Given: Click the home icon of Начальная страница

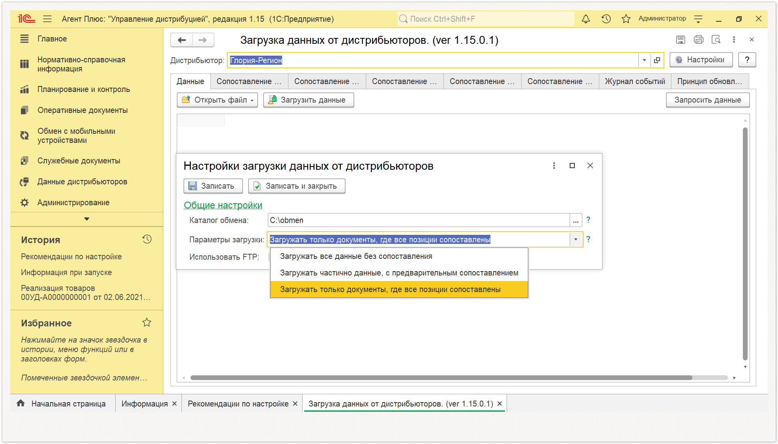Looking at the screenshot, I should (21, 403).
